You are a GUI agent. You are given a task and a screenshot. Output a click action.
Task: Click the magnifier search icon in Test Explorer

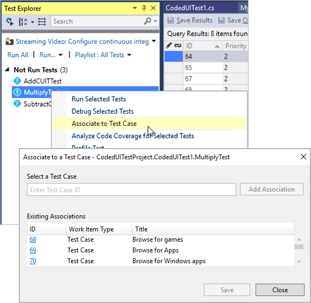[x=147, y=21]
